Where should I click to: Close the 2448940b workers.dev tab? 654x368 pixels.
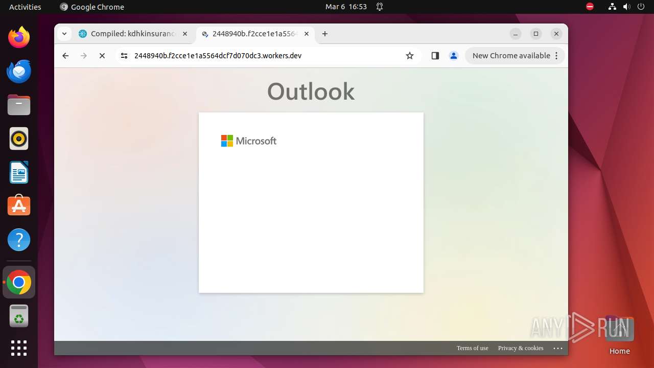(307, 34)
